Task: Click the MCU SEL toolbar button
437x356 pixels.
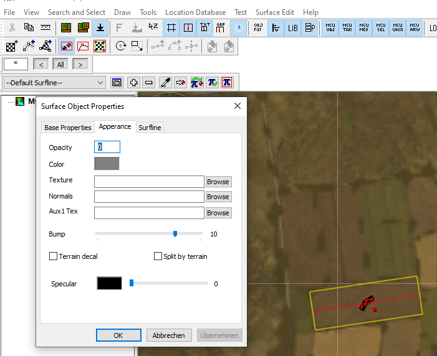Action: 381,28
